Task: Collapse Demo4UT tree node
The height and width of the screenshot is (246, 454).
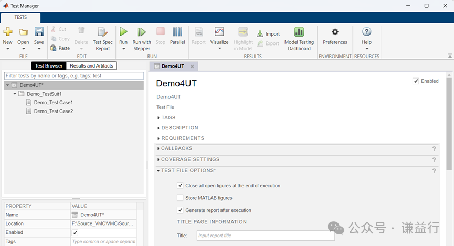Action: (x=7, y=85)
